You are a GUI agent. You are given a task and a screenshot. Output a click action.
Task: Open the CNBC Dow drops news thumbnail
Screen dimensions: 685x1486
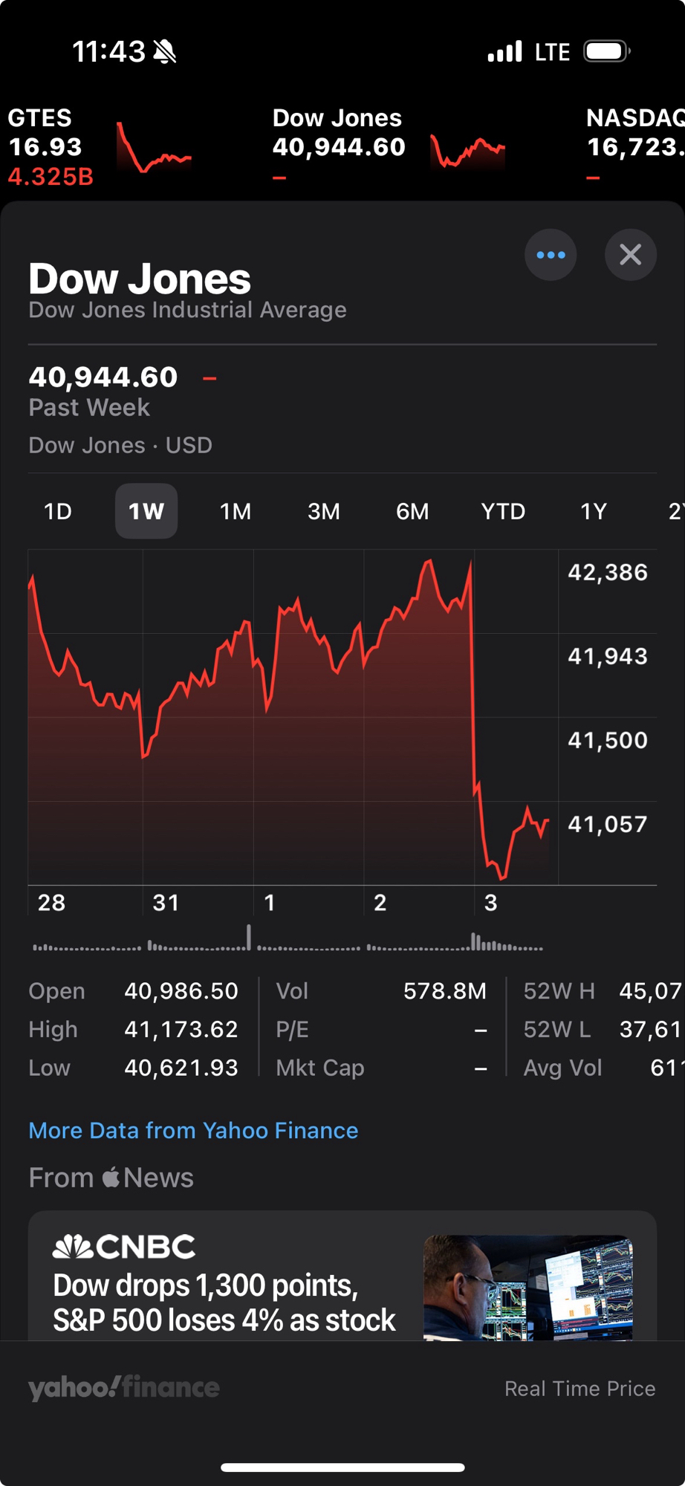coord(527,1287)
